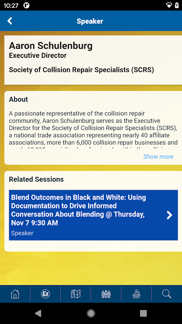Open the speaker podium icon
This screenshot has height=324, width=182.
[x=136, y=294]
